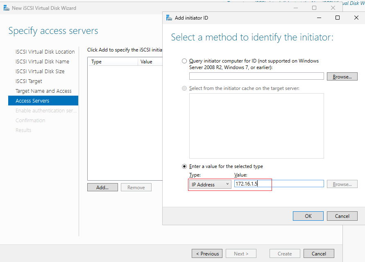
Task: Click the Value field containing 172.16.1.5
Action: click(x=279, y=184)
